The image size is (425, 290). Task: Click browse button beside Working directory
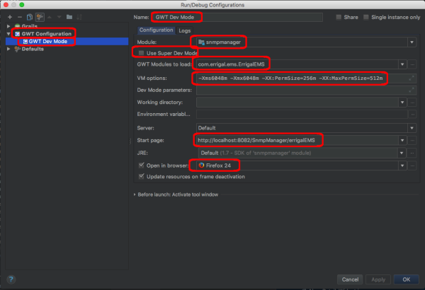(412, 103)
